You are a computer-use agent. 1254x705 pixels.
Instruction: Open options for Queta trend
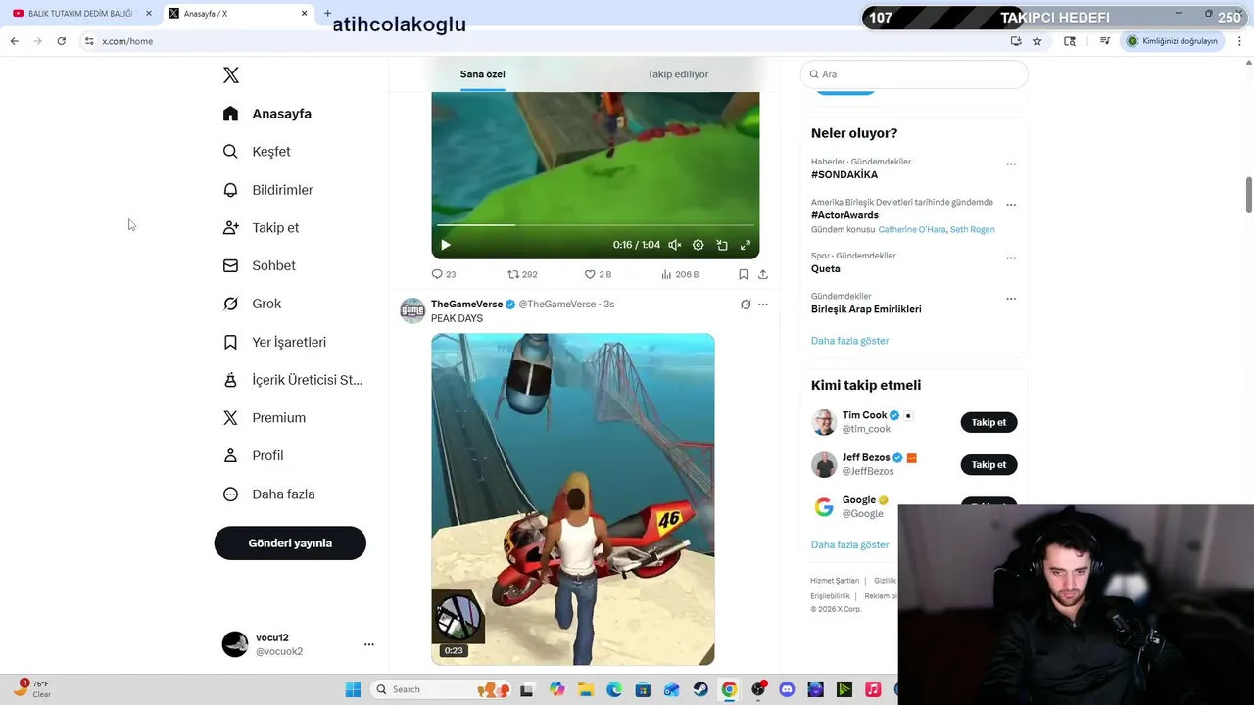pyautogui.click(x=1011, y=258)
